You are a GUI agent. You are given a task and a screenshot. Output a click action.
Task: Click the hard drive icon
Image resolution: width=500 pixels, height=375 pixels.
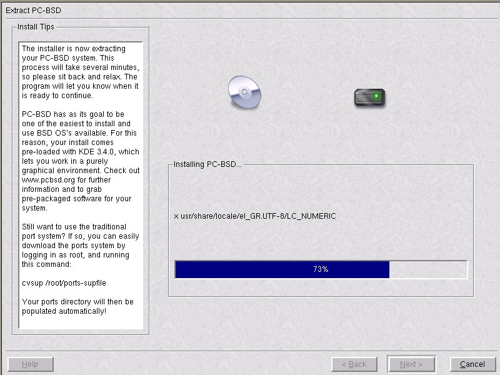click(x=369, y=97)
